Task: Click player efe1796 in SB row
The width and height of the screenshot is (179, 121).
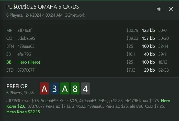Action: click(x=24, y=54)
